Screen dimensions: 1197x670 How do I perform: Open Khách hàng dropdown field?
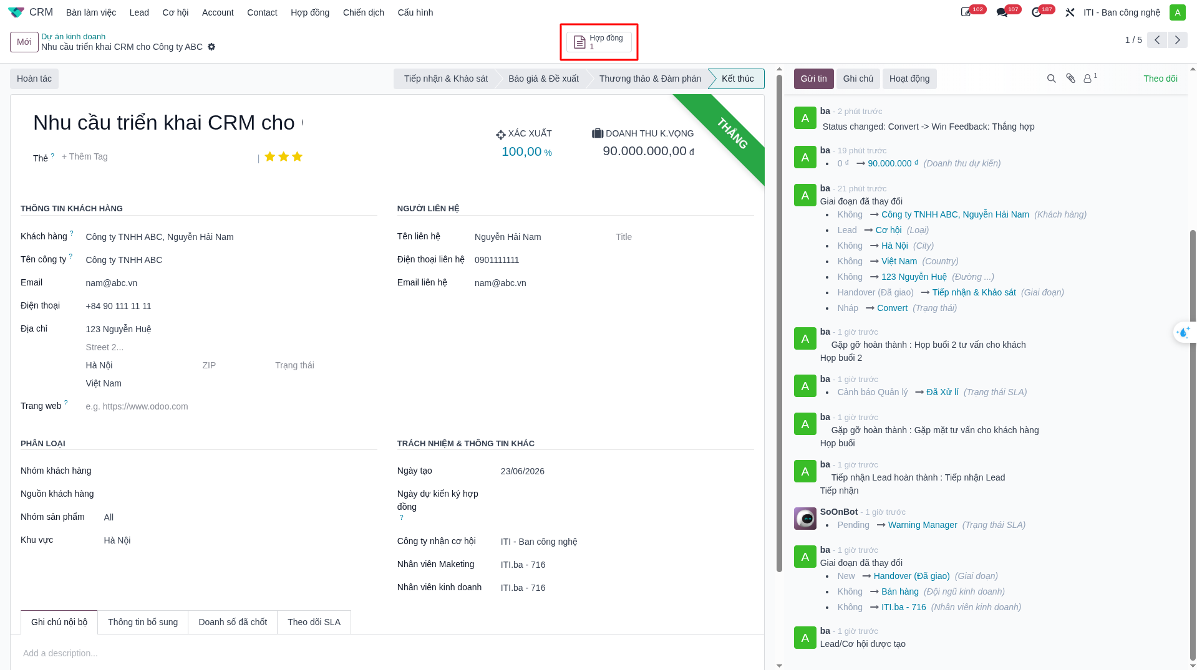(231, 237)
